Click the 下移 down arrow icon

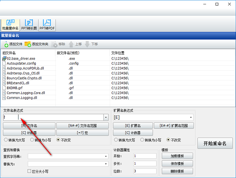87,44
